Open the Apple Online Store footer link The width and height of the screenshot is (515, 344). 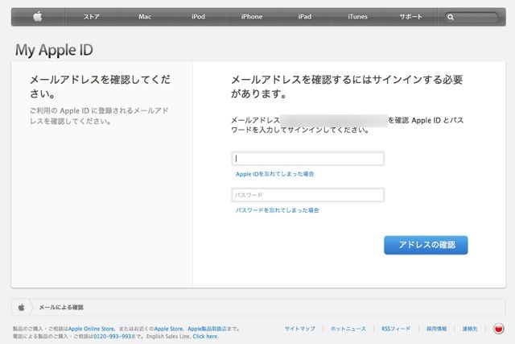click(91, 329)
